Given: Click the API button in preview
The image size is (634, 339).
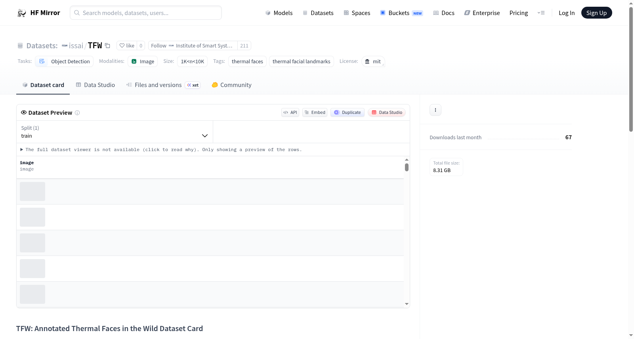Looking at the screenshot, I should (x=290, y=112).
